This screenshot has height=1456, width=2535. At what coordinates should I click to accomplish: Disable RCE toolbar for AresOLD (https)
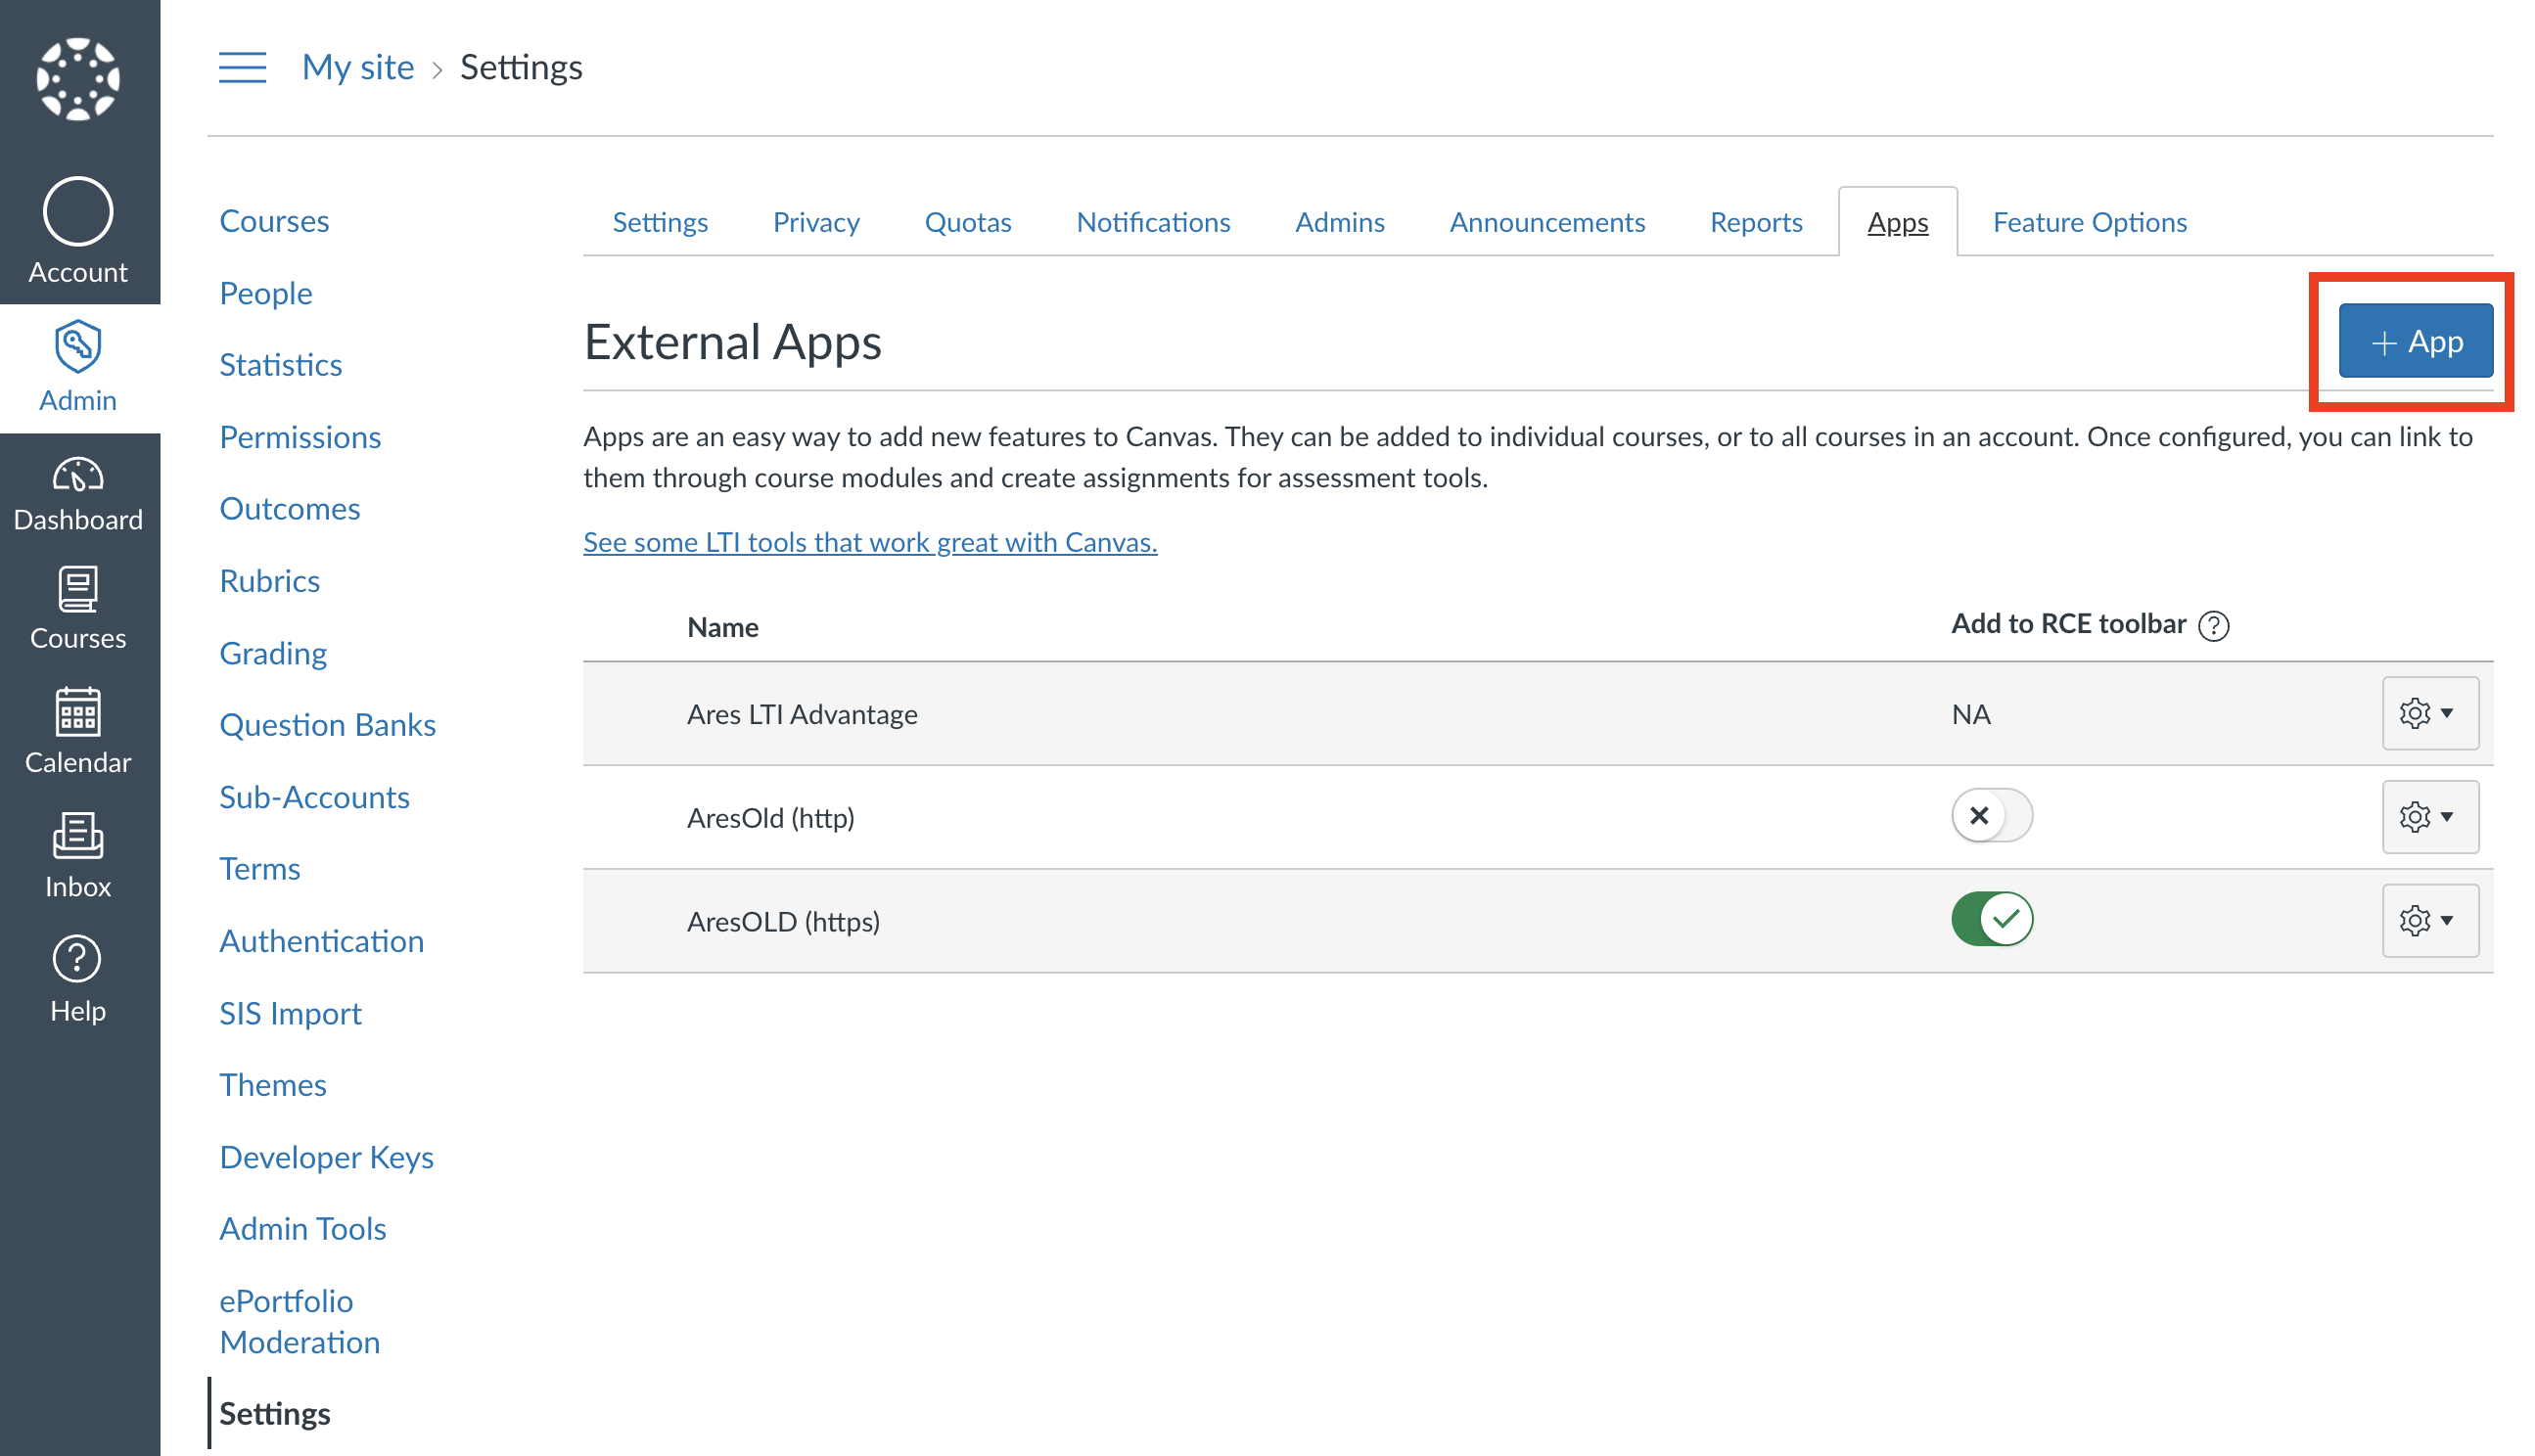coord(1991,918)
